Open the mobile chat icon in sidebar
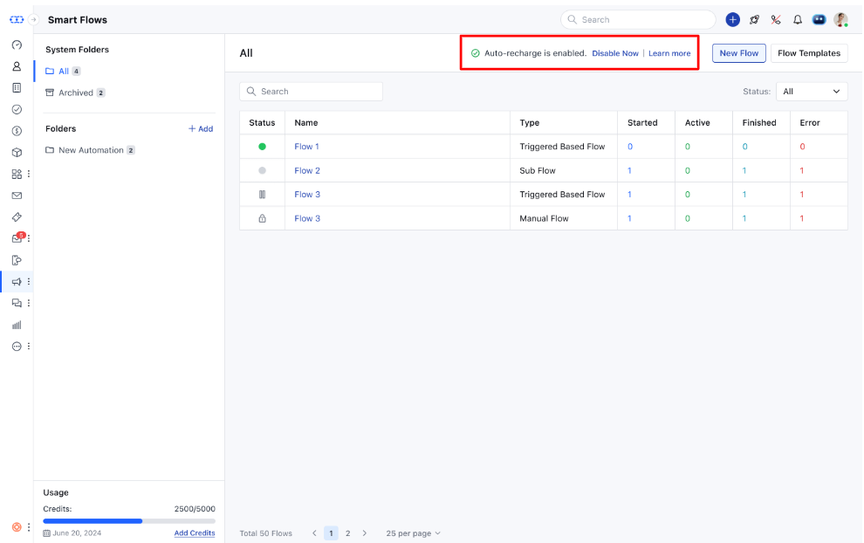Viewport: 864px width, 543px height. [x=17, y=260]
